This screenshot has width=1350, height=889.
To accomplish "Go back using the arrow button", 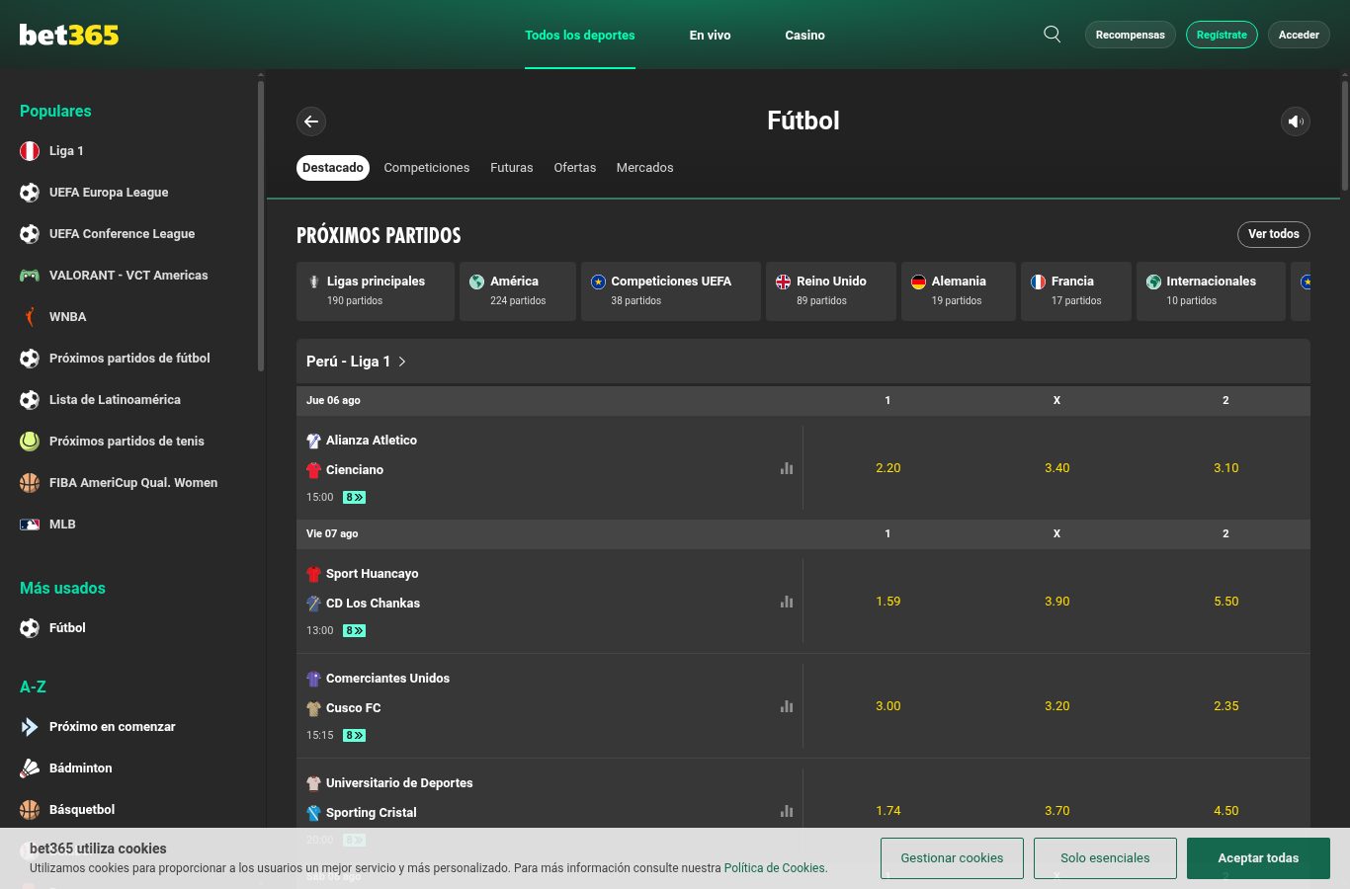I will point(311,121).
